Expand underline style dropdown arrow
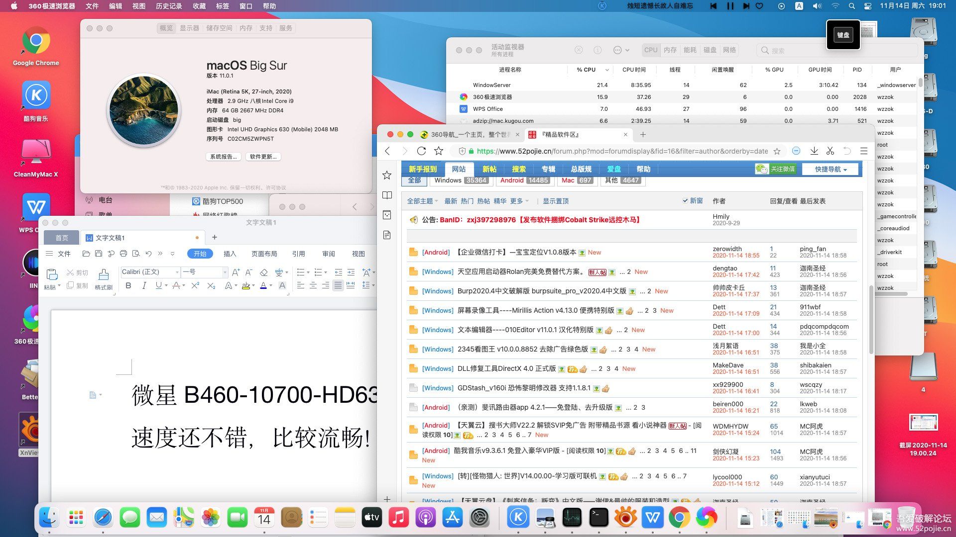The width and height of the screenshot is (956, 537). pyautogui.click(x=166, y=285)
